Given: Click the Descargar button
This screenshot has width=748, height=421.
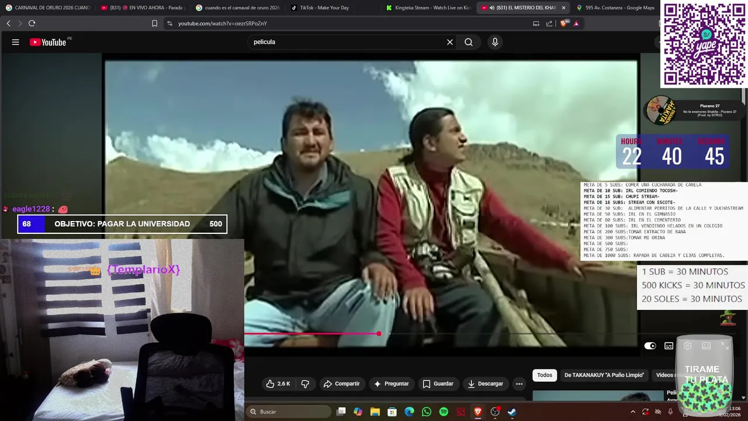Looking at the screenshot, I should pyautogui.click(x=485, y=384).
